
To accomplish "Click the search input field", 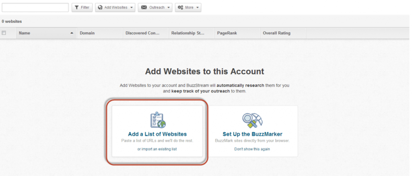I will [x=35, y=7].
